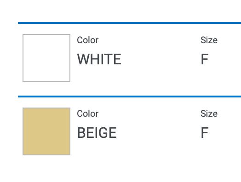Click the blank area below the BEIGE row
The height and width of the screenshot is (182, 241).
[120, 169]
